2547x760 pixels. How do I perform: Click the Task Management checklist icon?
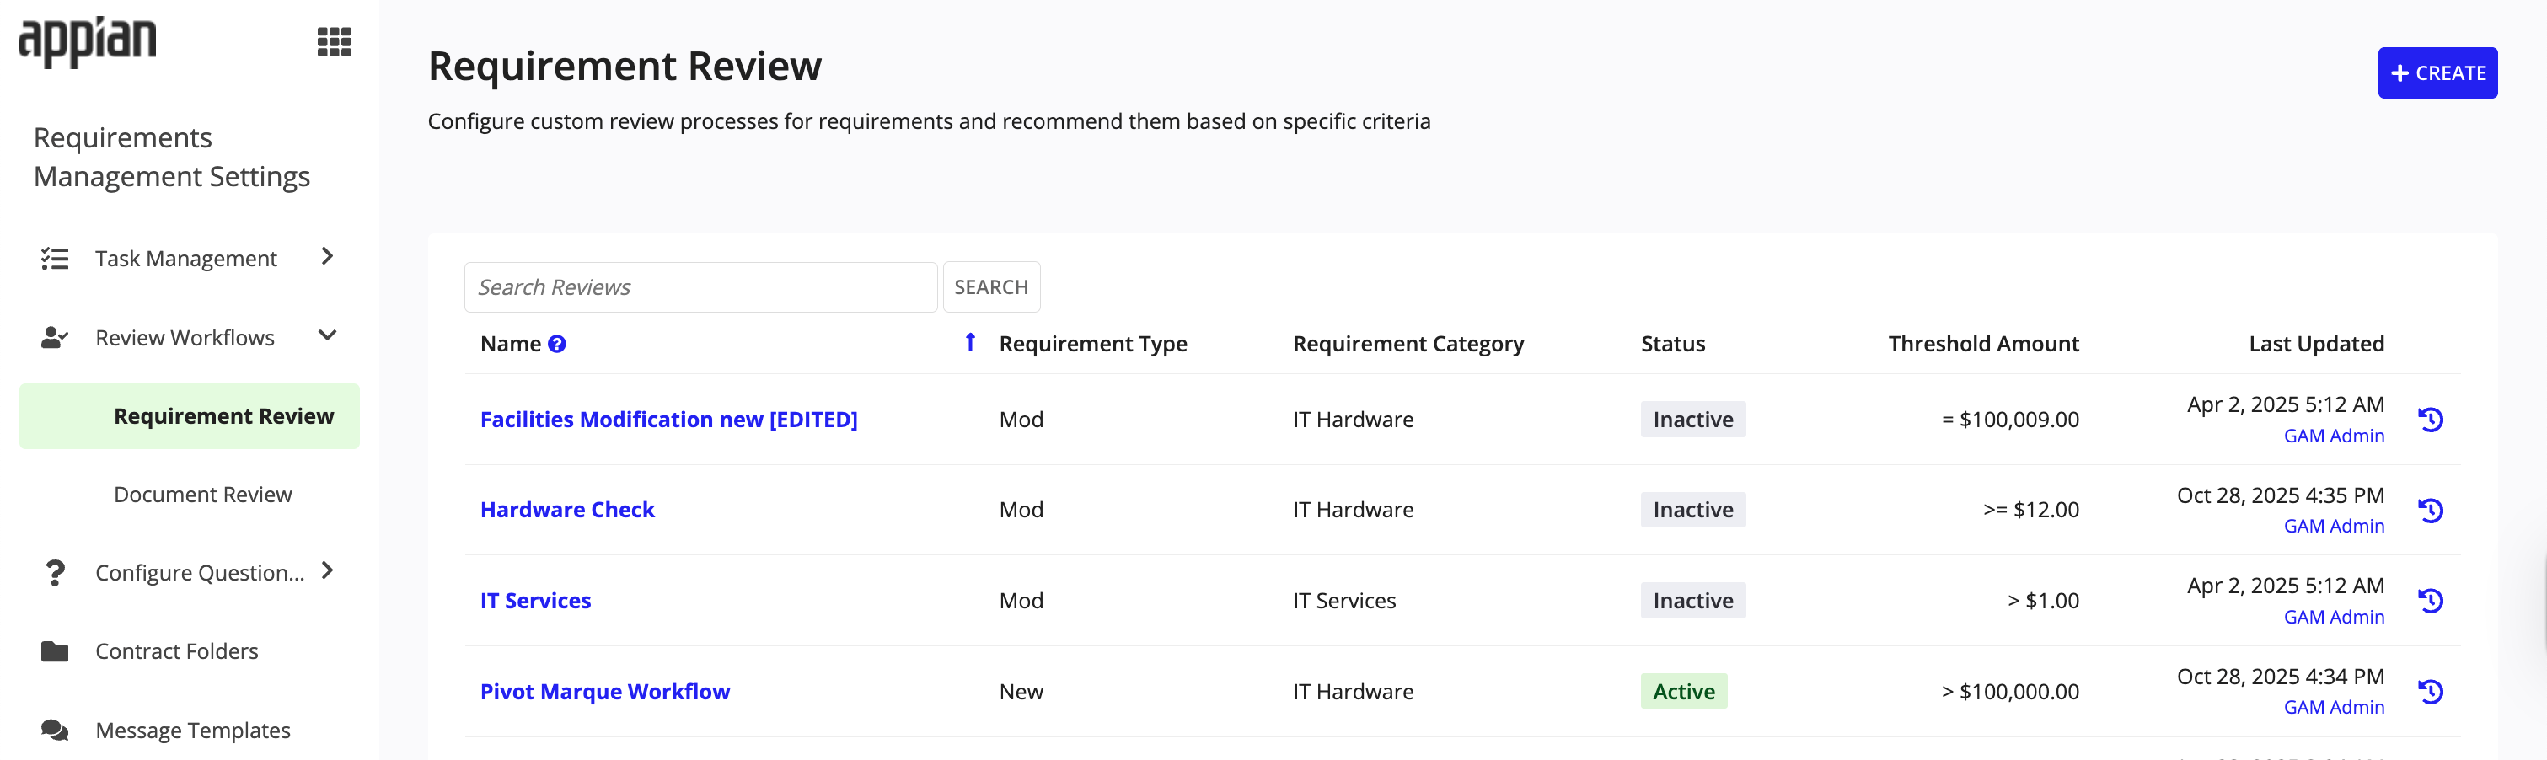(x=55, y=259)
